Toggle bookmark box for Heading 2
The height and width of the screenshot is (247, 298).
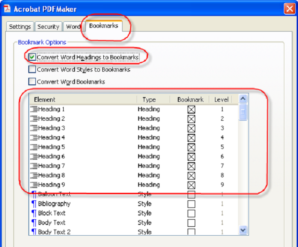[x=191, y=119]
